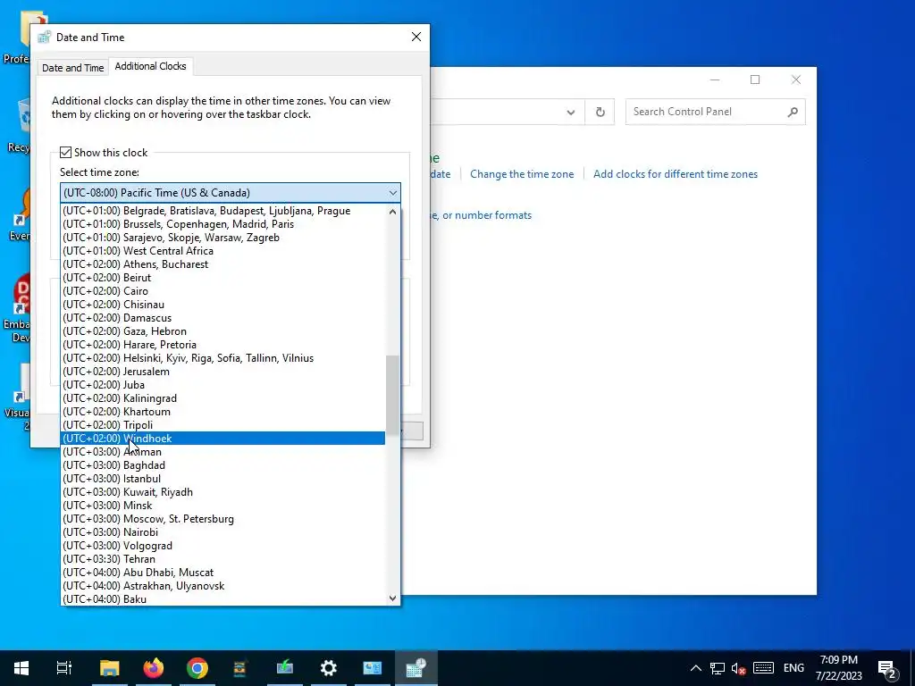
Task: Select the Kaliningrad time zone
Action: (x=222, y=398)
